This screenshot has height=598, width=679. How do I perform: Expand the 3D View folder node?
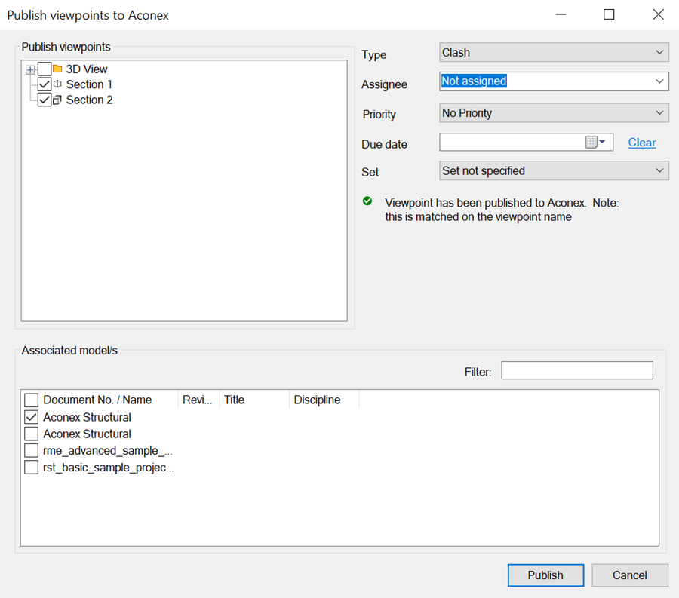tap(30, 69)
